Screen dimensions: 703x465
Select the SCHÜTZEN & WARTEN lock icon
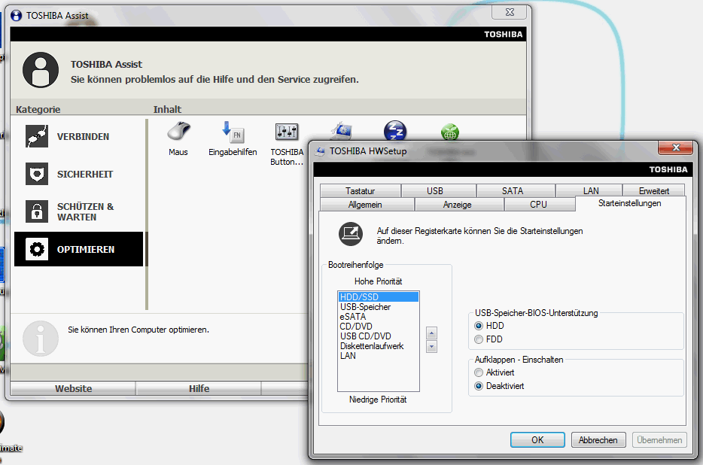(37, 211)
